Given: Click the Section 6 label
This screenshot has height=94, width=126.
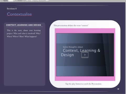Looking at the screenshot, I should [x=12, y=9].
